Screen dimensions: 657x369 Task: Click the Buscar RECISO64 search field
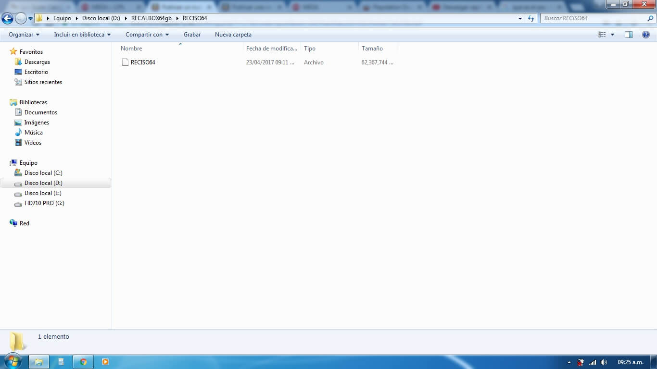594,18
